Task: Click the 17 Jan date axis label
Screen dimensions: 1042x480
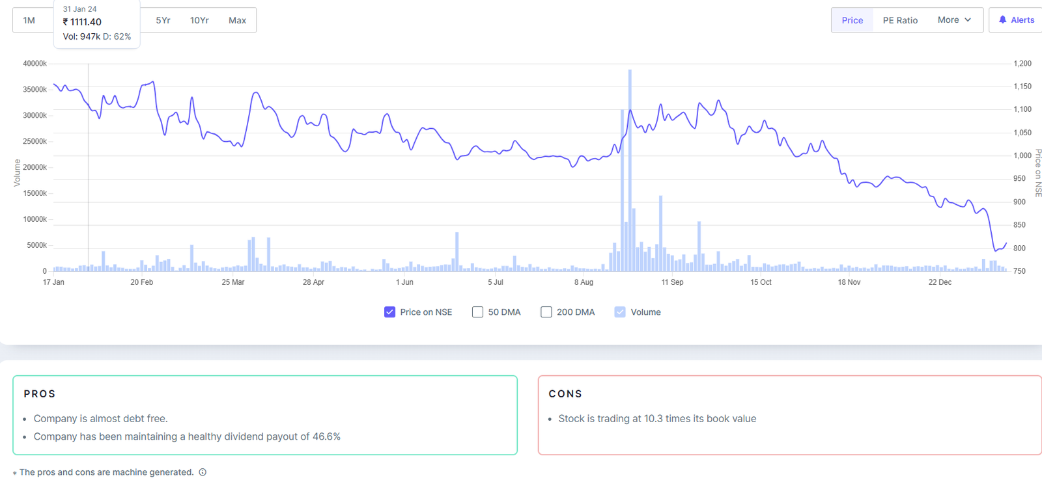Action: [x=53, y=282]
